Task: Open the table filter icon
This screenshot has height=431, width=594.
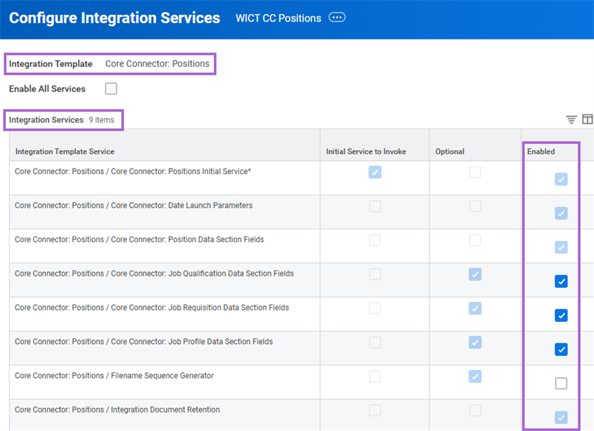Action: [x=571, y=120]
